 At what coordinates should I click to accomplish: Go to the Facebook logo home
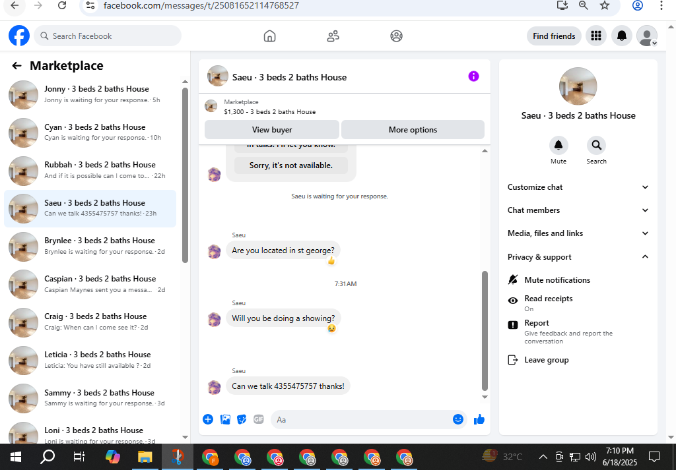tap(19, 36)
